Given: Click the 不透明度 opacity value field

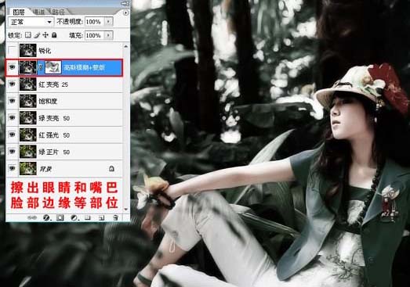Looking at the screenshot, I should coord(95,22).
